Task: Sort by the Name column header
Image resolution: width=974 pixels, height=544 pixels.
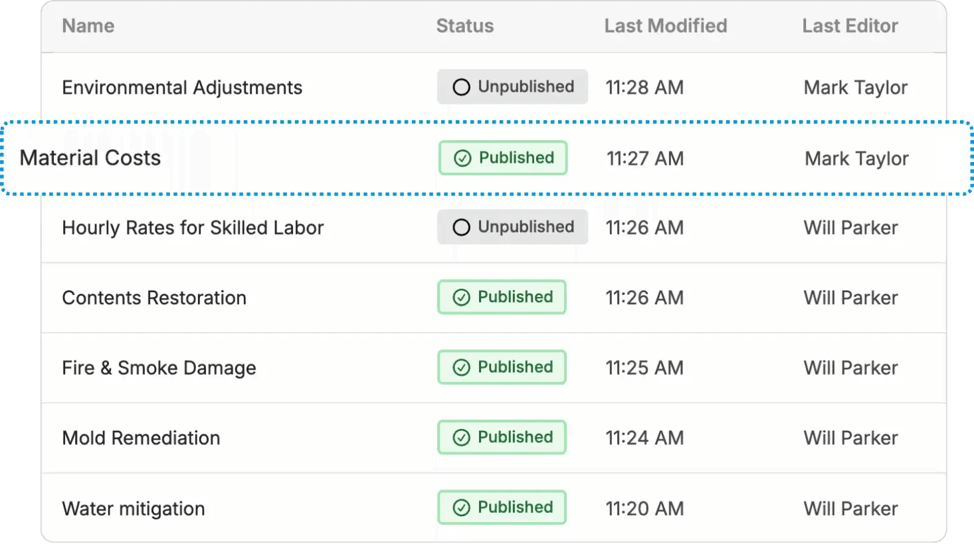Action: [x=88, y=26]
